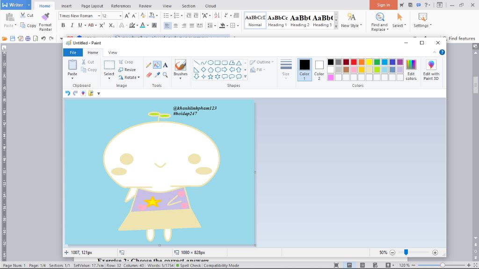Click the Writer Print icon
479x269 pixels.
28,38
